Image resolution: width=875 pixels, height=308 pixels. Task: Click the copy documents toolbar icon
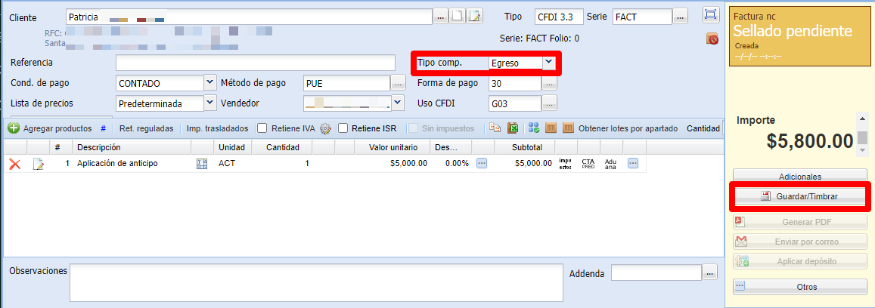pyautogui.click(x=495, y=128)
